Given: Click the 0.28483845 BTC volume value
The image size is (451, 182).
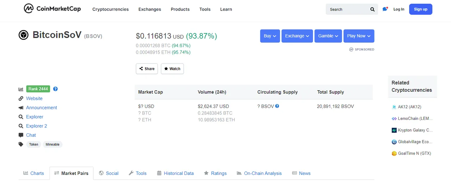Looking at the screenshot, I should pyautogui.click(x=215, y=113).
